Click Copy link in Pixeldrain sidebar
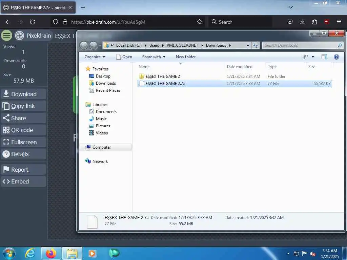 pyautogui.click(x=23, y=106)
